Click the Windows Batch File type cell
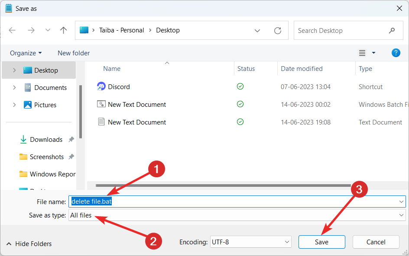The image size is (409, 256). (x=383, y=104)
